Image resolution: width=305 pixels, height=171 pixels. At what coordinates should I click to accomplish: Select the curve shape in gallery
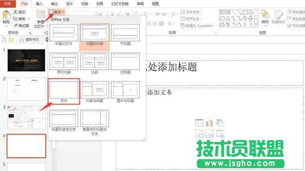[240, 24]
